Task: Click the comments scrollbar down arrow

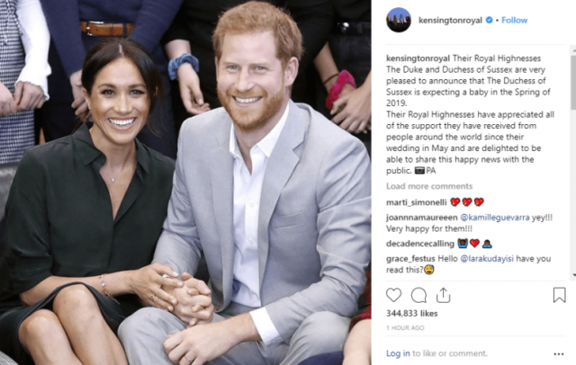Action: point(573,275)
